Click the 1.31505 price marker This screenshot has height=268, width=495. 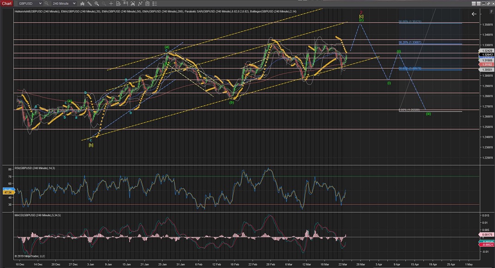487,61
